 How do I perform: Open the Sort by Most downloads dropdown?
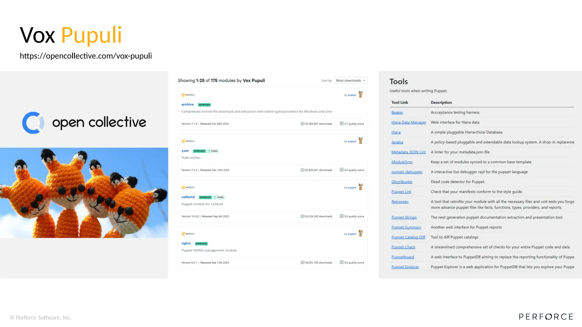[351, 80]
